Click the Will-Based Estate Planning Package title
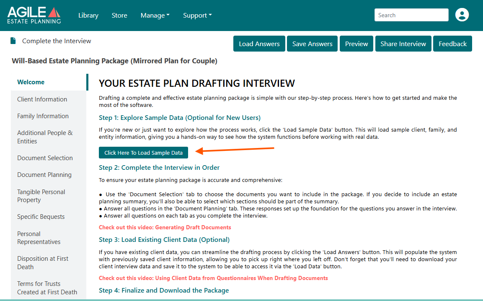The height and width of the screenshot is (301, 483). tap(114, 61)
